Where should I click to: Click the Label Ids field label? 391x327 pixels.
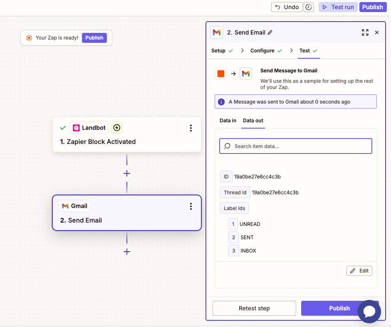point(235,208)
